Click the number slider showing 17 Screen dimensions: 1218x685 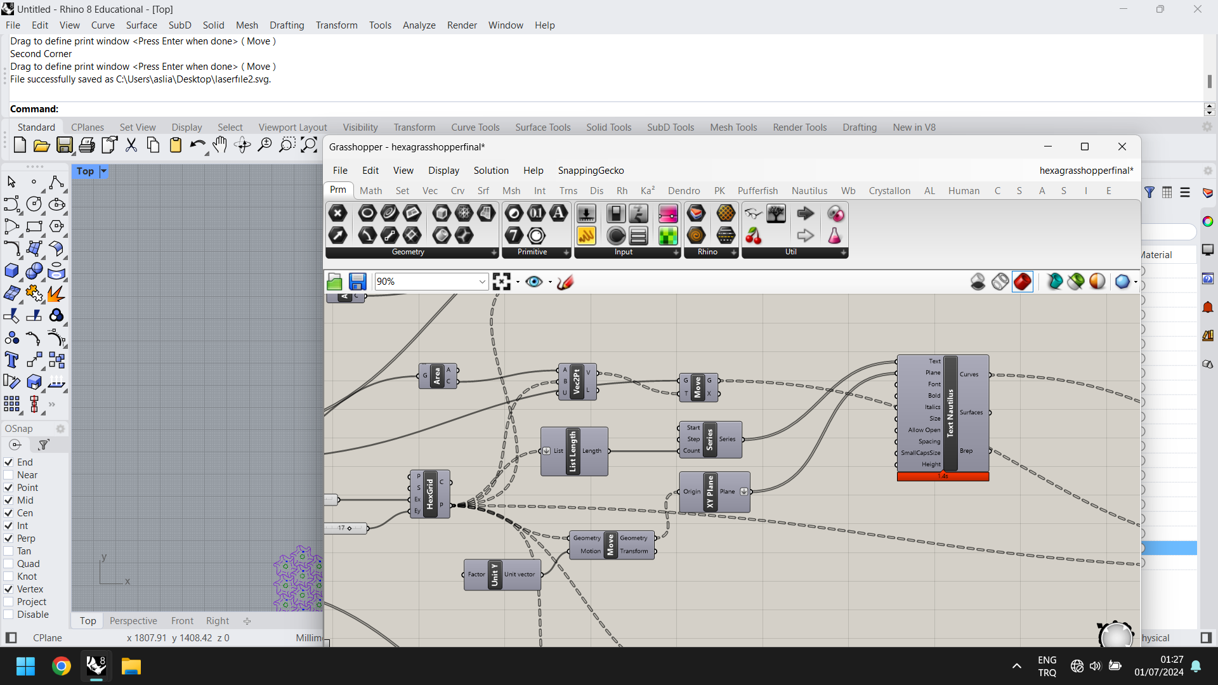346,528
